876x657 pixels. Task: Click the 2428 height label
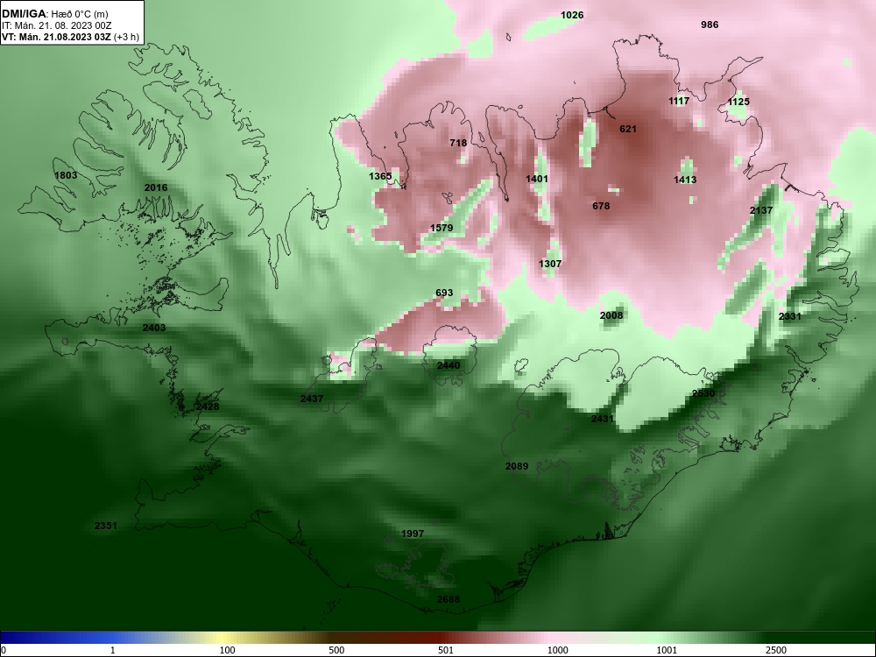tap(208, 406)
